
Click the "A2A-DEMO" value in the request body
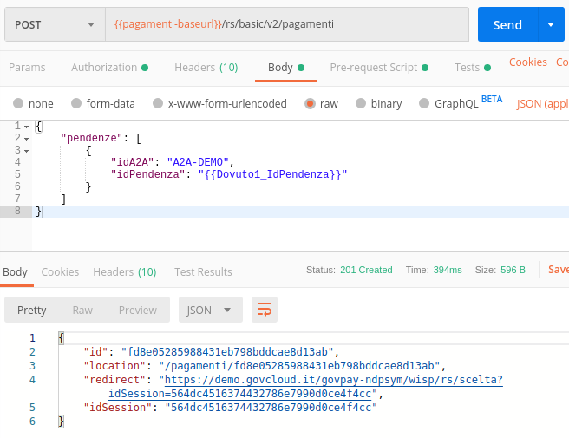click(198, 162)
